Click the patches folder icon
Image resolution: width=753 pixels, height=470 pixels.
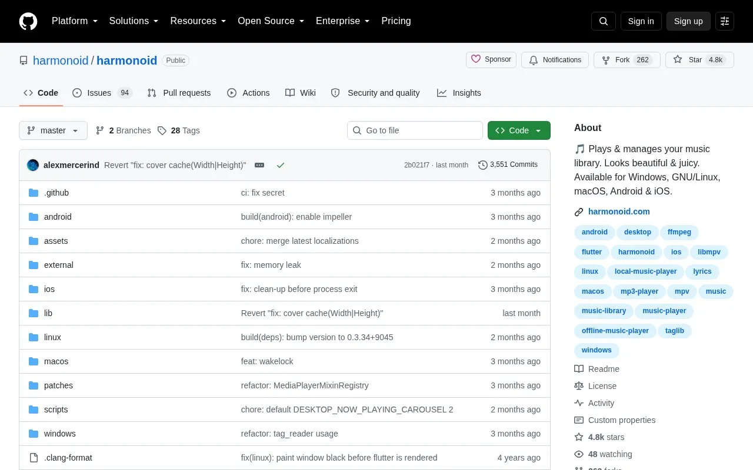click(x=34, y=385)
